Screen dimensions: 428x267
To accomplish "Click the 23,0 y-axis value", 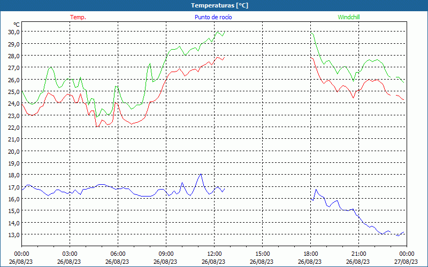I will 14,115.
